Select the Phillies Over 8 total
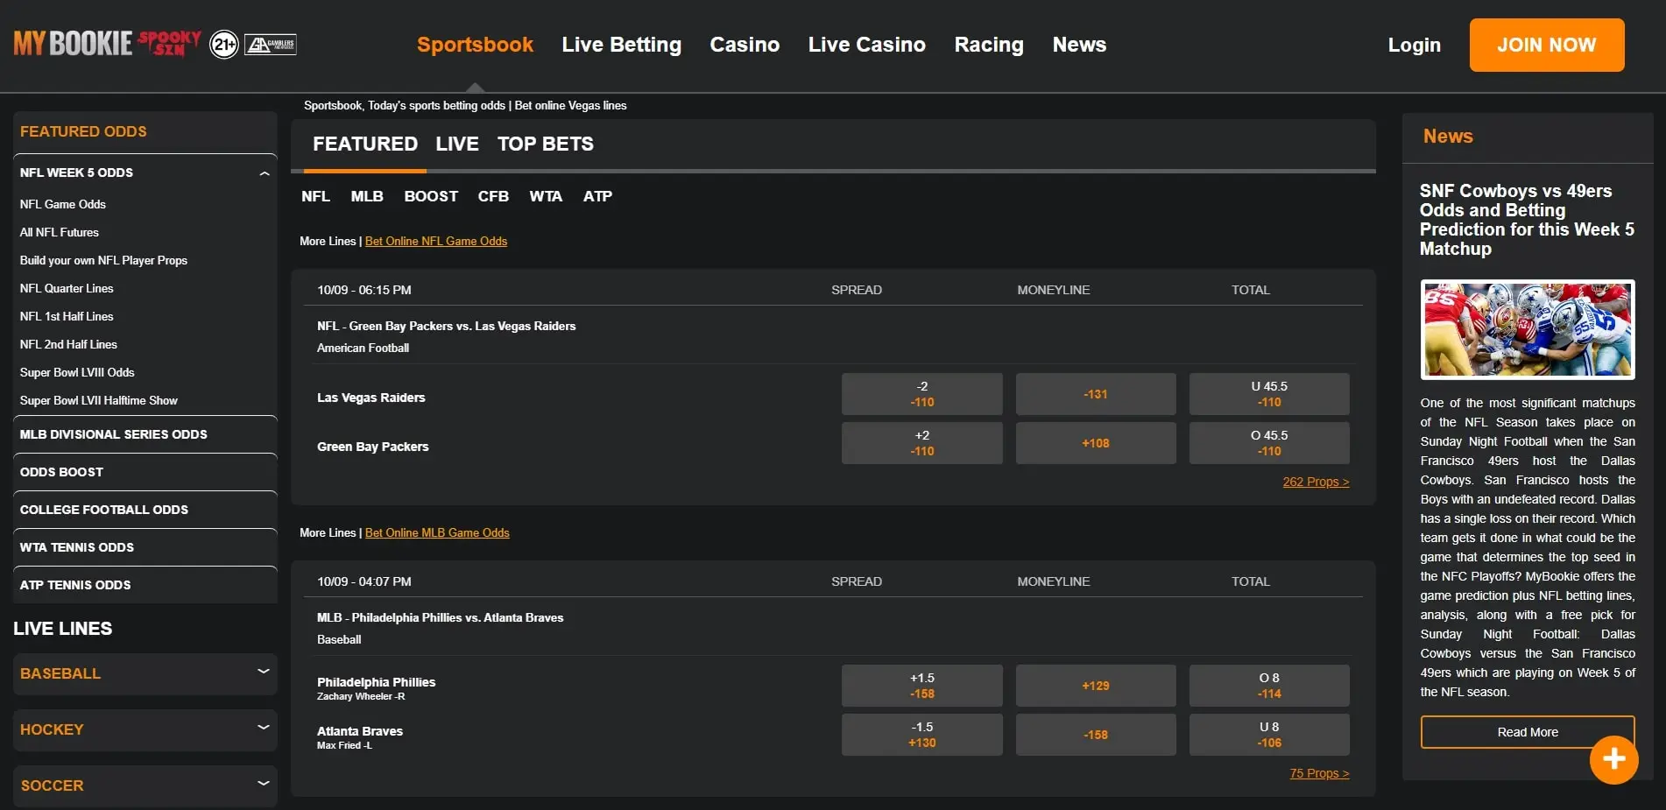 [x=1268, y=686]
